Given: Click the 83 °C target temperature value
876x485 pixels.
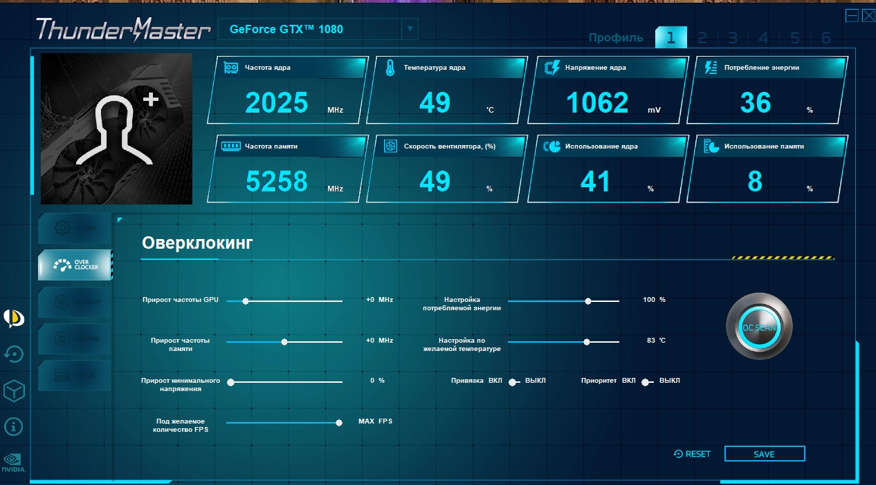Looking at the screenshot, I should pos(656,340).
